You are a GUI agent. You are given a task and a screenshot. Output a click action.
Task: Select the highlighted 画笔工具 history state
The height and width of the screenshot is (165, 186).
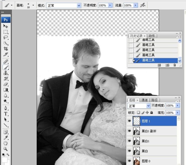[156, 60]
